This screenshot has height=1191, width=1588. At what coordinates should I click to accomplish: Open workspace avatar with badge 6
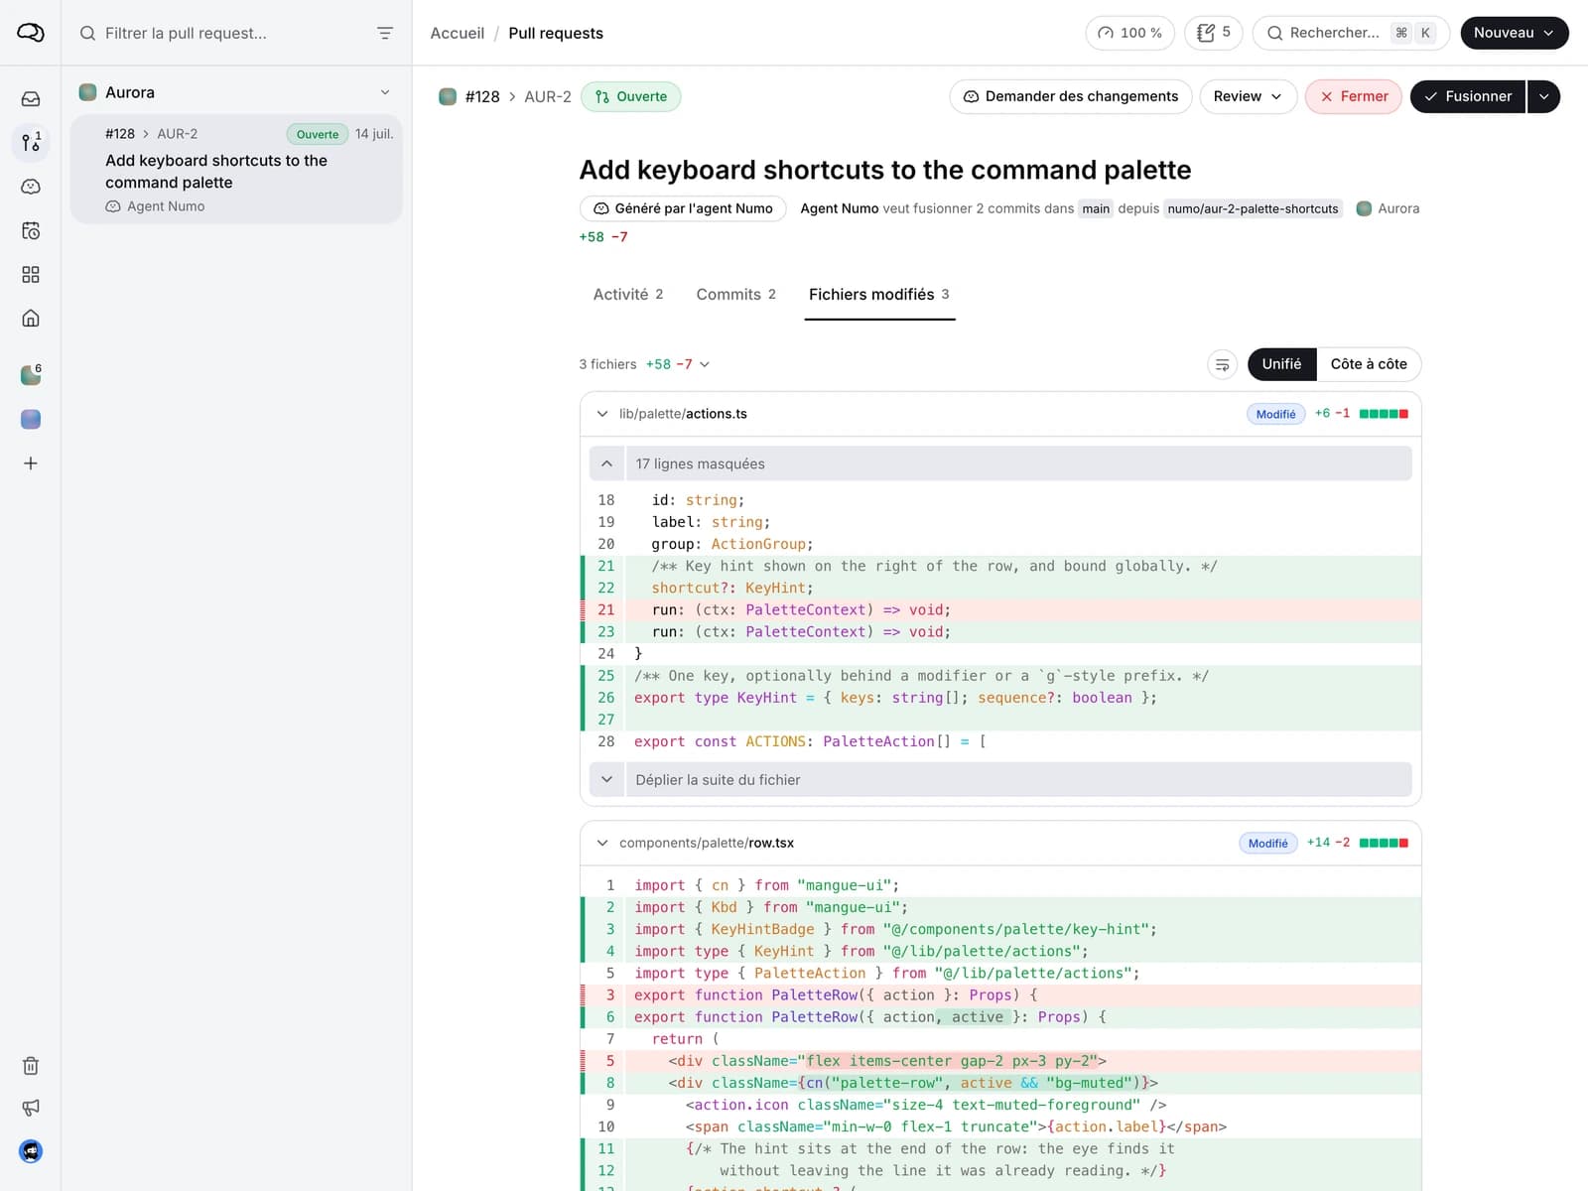(31, 375)
